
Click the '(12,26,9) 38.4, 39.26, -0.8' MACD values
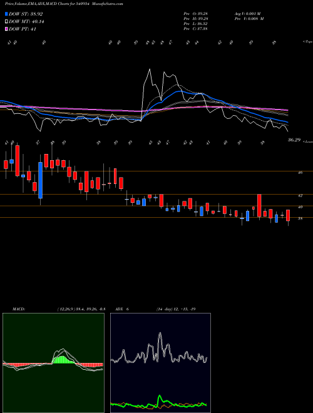pos(81,309)
